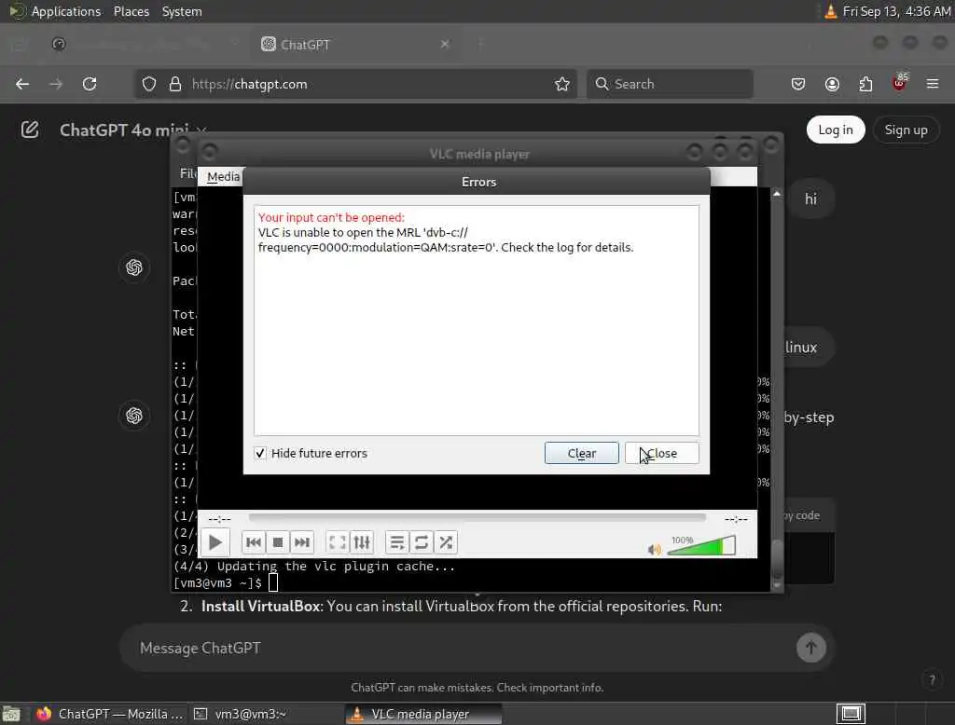Skip to previous media in VLC

point(254,542)
